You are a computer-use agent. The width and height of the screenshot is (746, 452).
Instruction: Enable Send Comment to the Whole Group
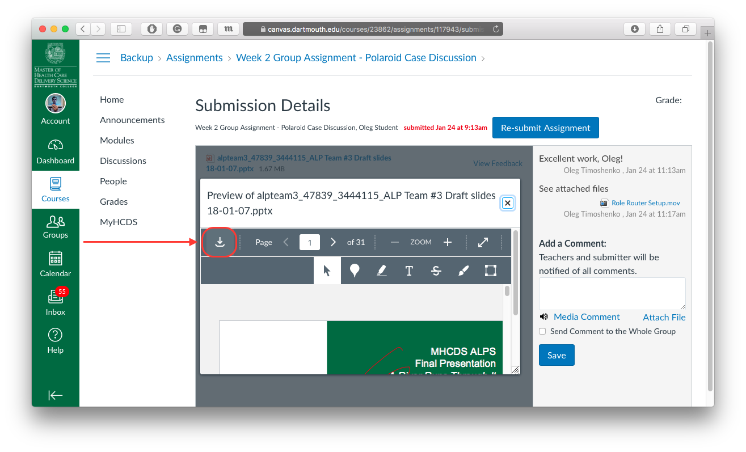(x=542, y=331)
